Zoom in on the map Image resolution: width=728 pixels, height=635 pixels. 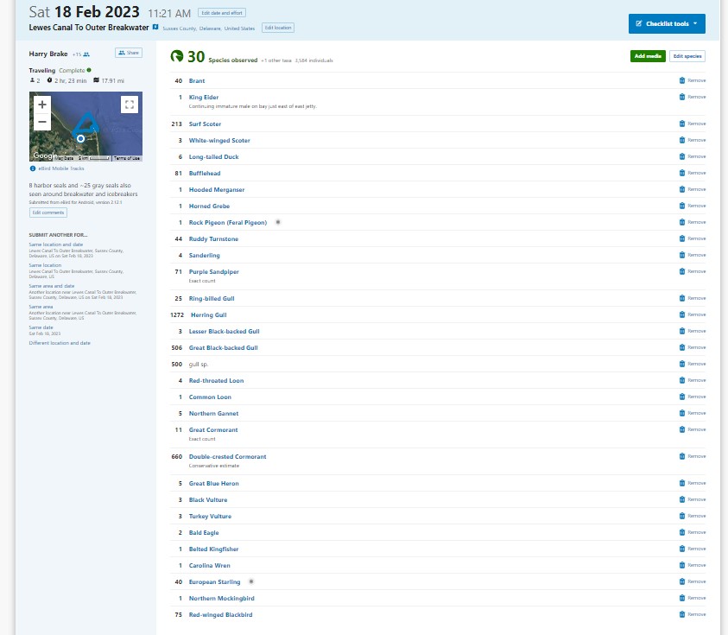(x=42, y=105)
